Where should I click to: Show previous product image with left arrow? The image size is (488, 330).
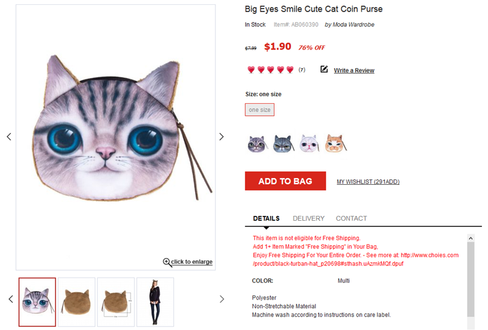click(x=9, y=137)
